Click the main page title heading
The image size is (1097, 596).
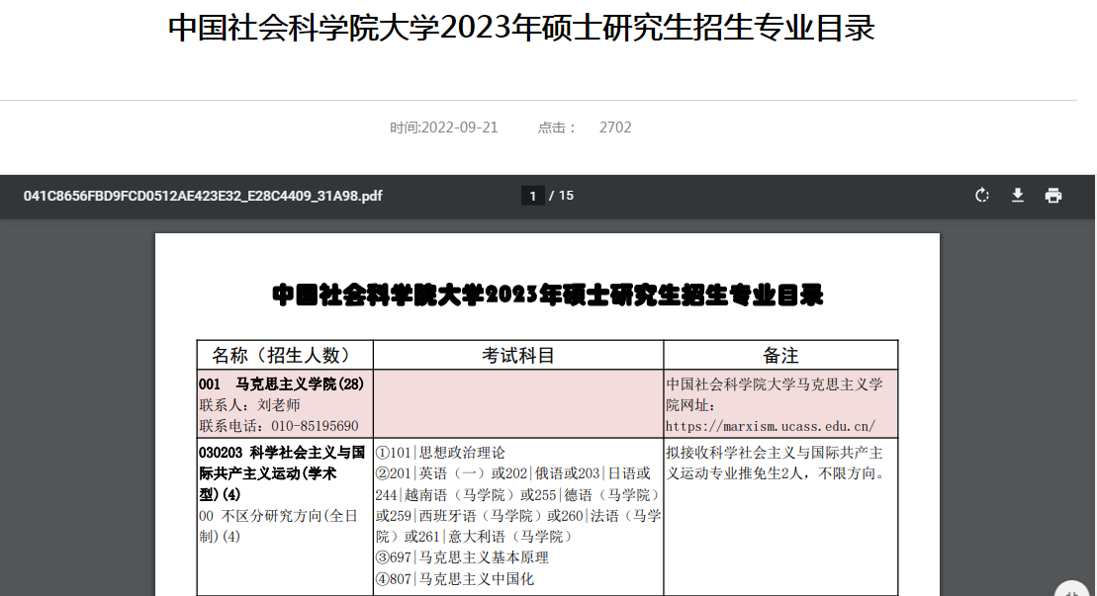pos(521,29)
